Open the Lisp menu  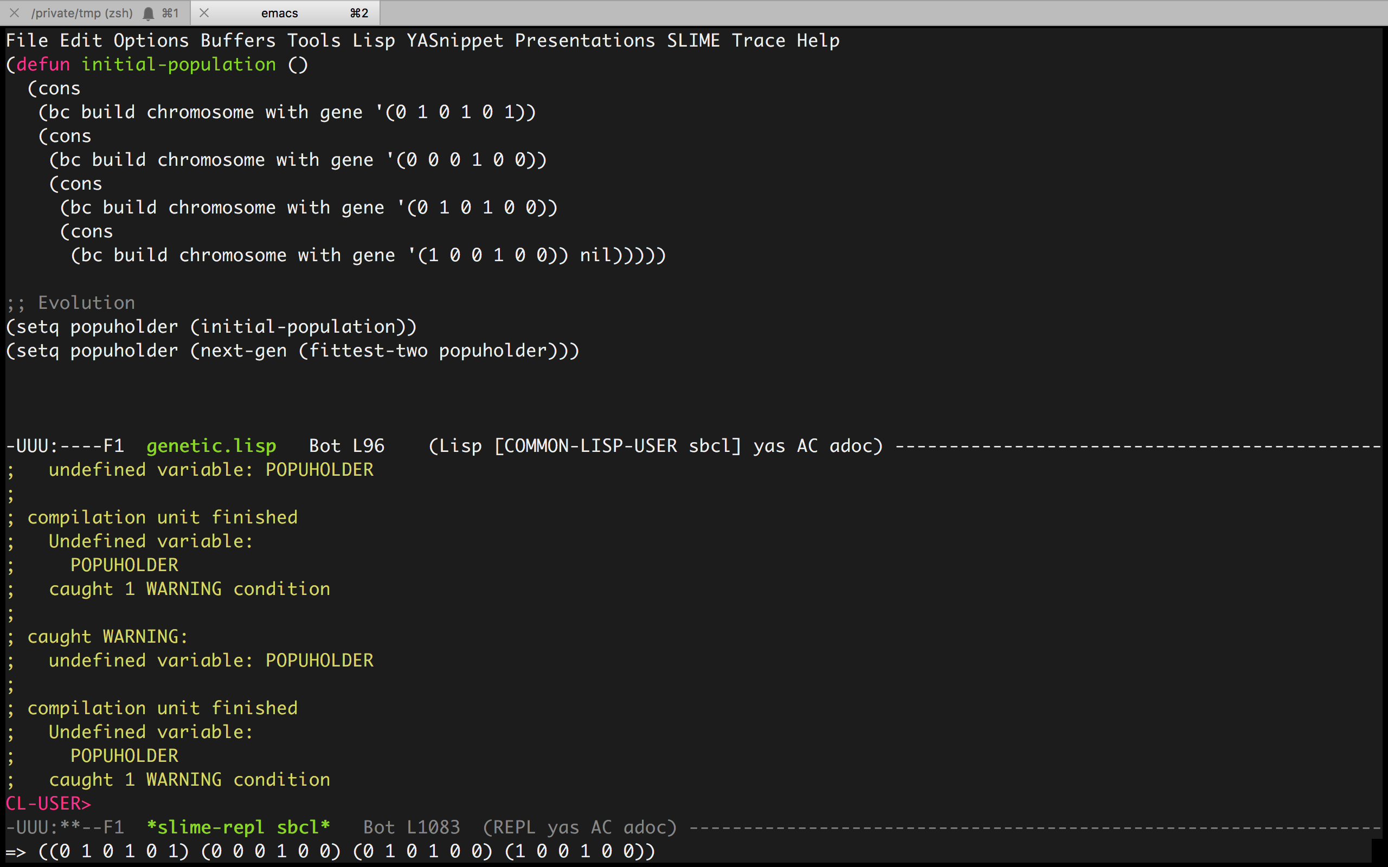(x=374, y=41)
